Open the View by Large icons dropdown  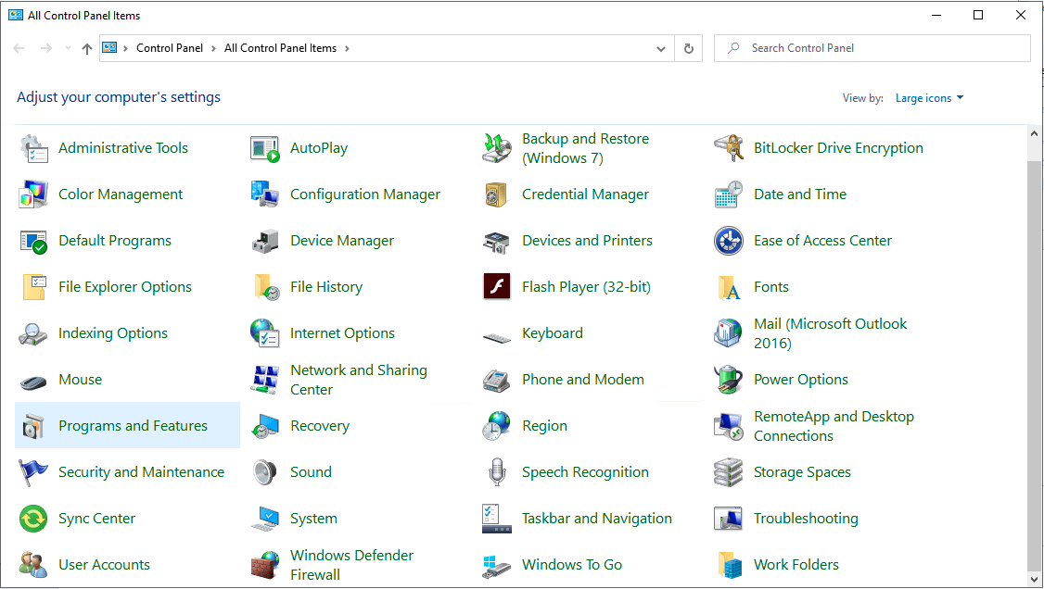[929, 98]
